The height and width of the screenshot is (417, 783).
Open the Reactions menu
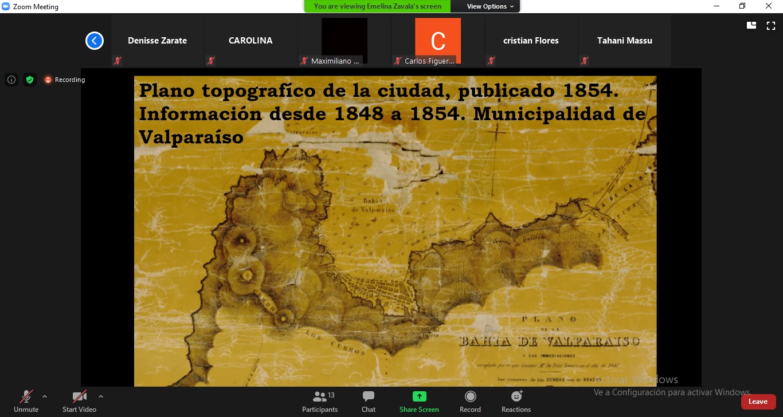pyautogui.click(x=516, y=401)
